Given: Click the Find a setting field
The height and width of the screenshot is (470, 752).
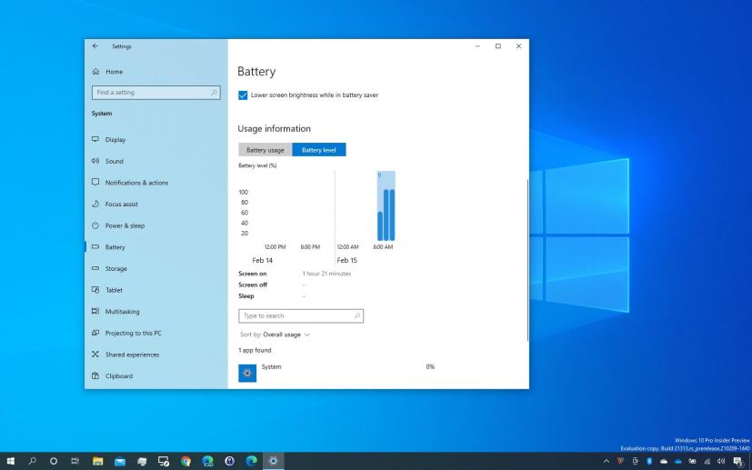Looking at the screenshot, I should click(x=155, y=93).
